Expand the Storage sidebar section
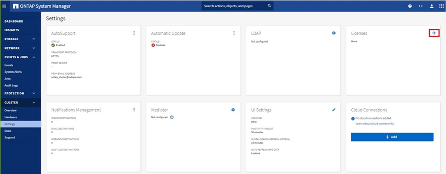Screen dimensions: 446x174 tap(20, 39)
